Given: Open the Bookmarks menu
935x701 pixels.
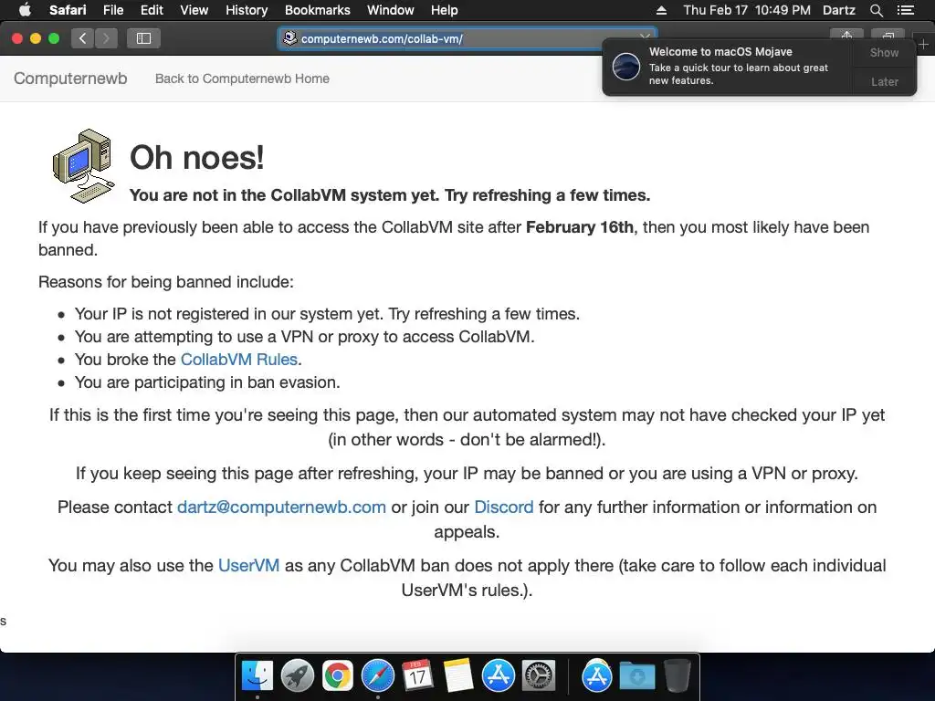Looking at the screenshot, I should click(317, 10).
